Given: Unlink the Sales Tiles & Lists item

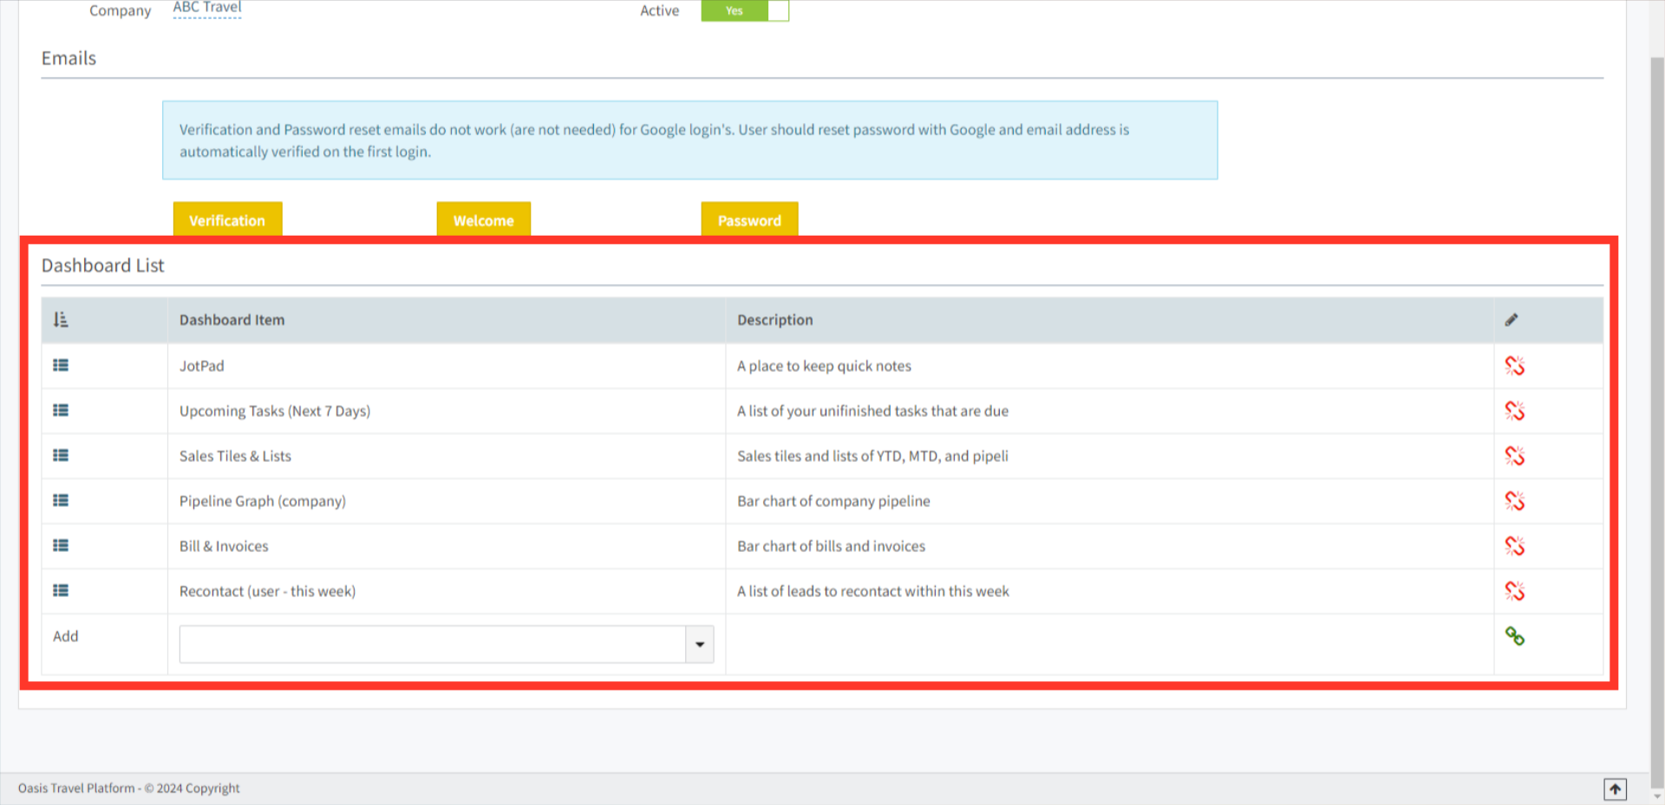Looking at the screenshot, I should 1515,456.
